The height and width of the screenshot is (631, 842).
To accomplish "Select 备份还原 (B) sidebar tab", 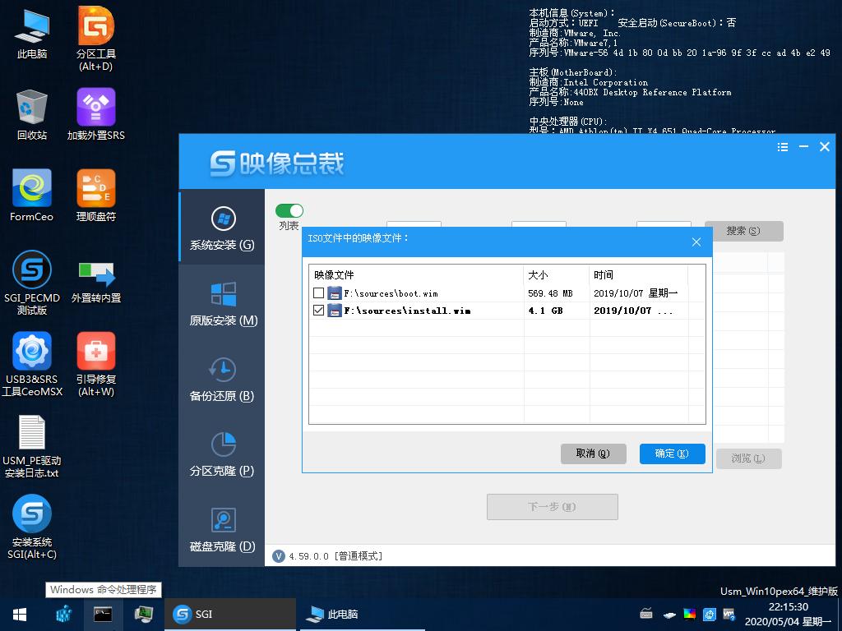I will pyautogui.click(x=222, y=380).
